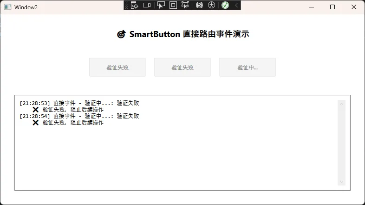Run the accessibility scan person icon
This screenshot has width=365, height=205.
click(212, 5)
